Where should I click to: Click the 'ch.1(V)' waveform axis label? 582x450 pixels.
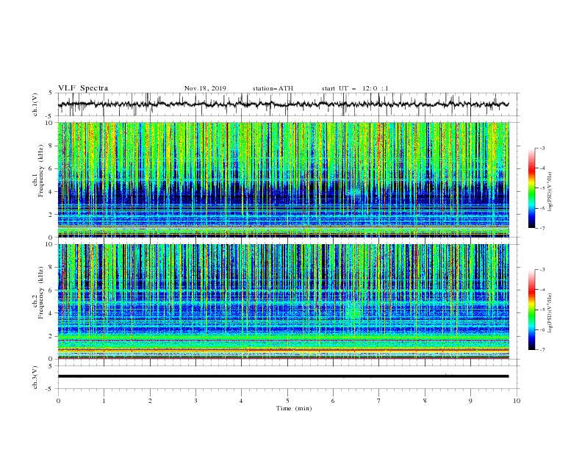[35, 104]
